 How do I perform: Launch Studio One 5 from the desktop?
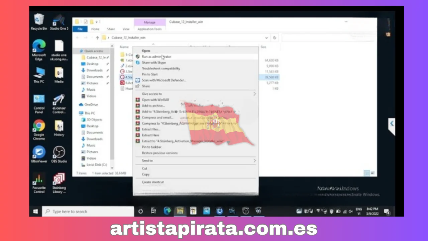(59, 22)
